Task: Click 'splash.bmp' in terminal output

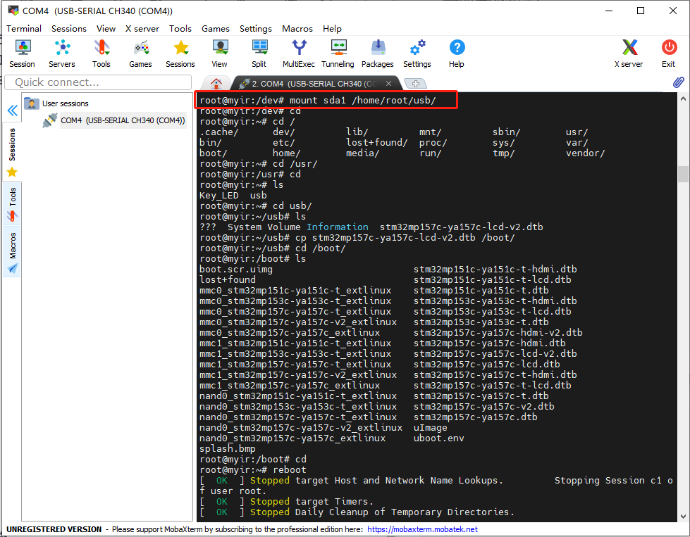Action: (x=228, y=448)
